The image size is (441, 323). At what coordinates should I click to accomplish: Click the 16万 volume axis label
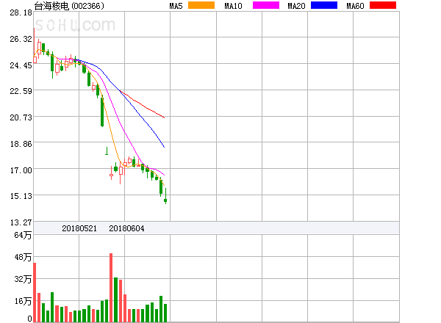23,301
